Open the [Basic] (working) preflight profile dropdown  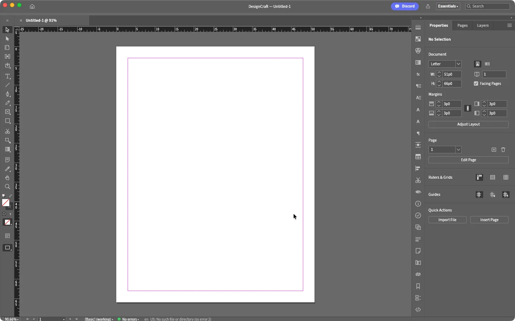coord(99,319)
